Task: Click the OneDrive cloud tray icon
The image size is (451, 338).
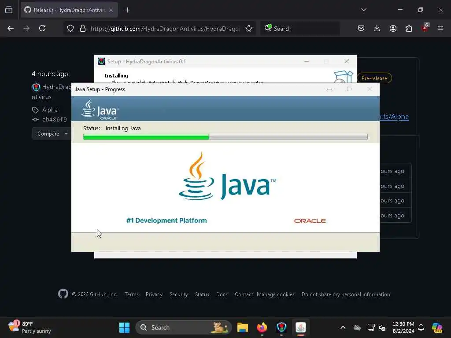Action: [x=357, y=327]
